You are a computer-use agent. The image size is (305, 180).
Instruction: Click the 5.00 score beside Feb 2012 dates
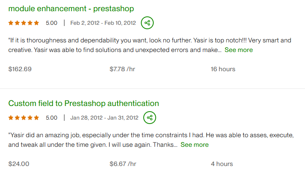[x=52, y=23]
